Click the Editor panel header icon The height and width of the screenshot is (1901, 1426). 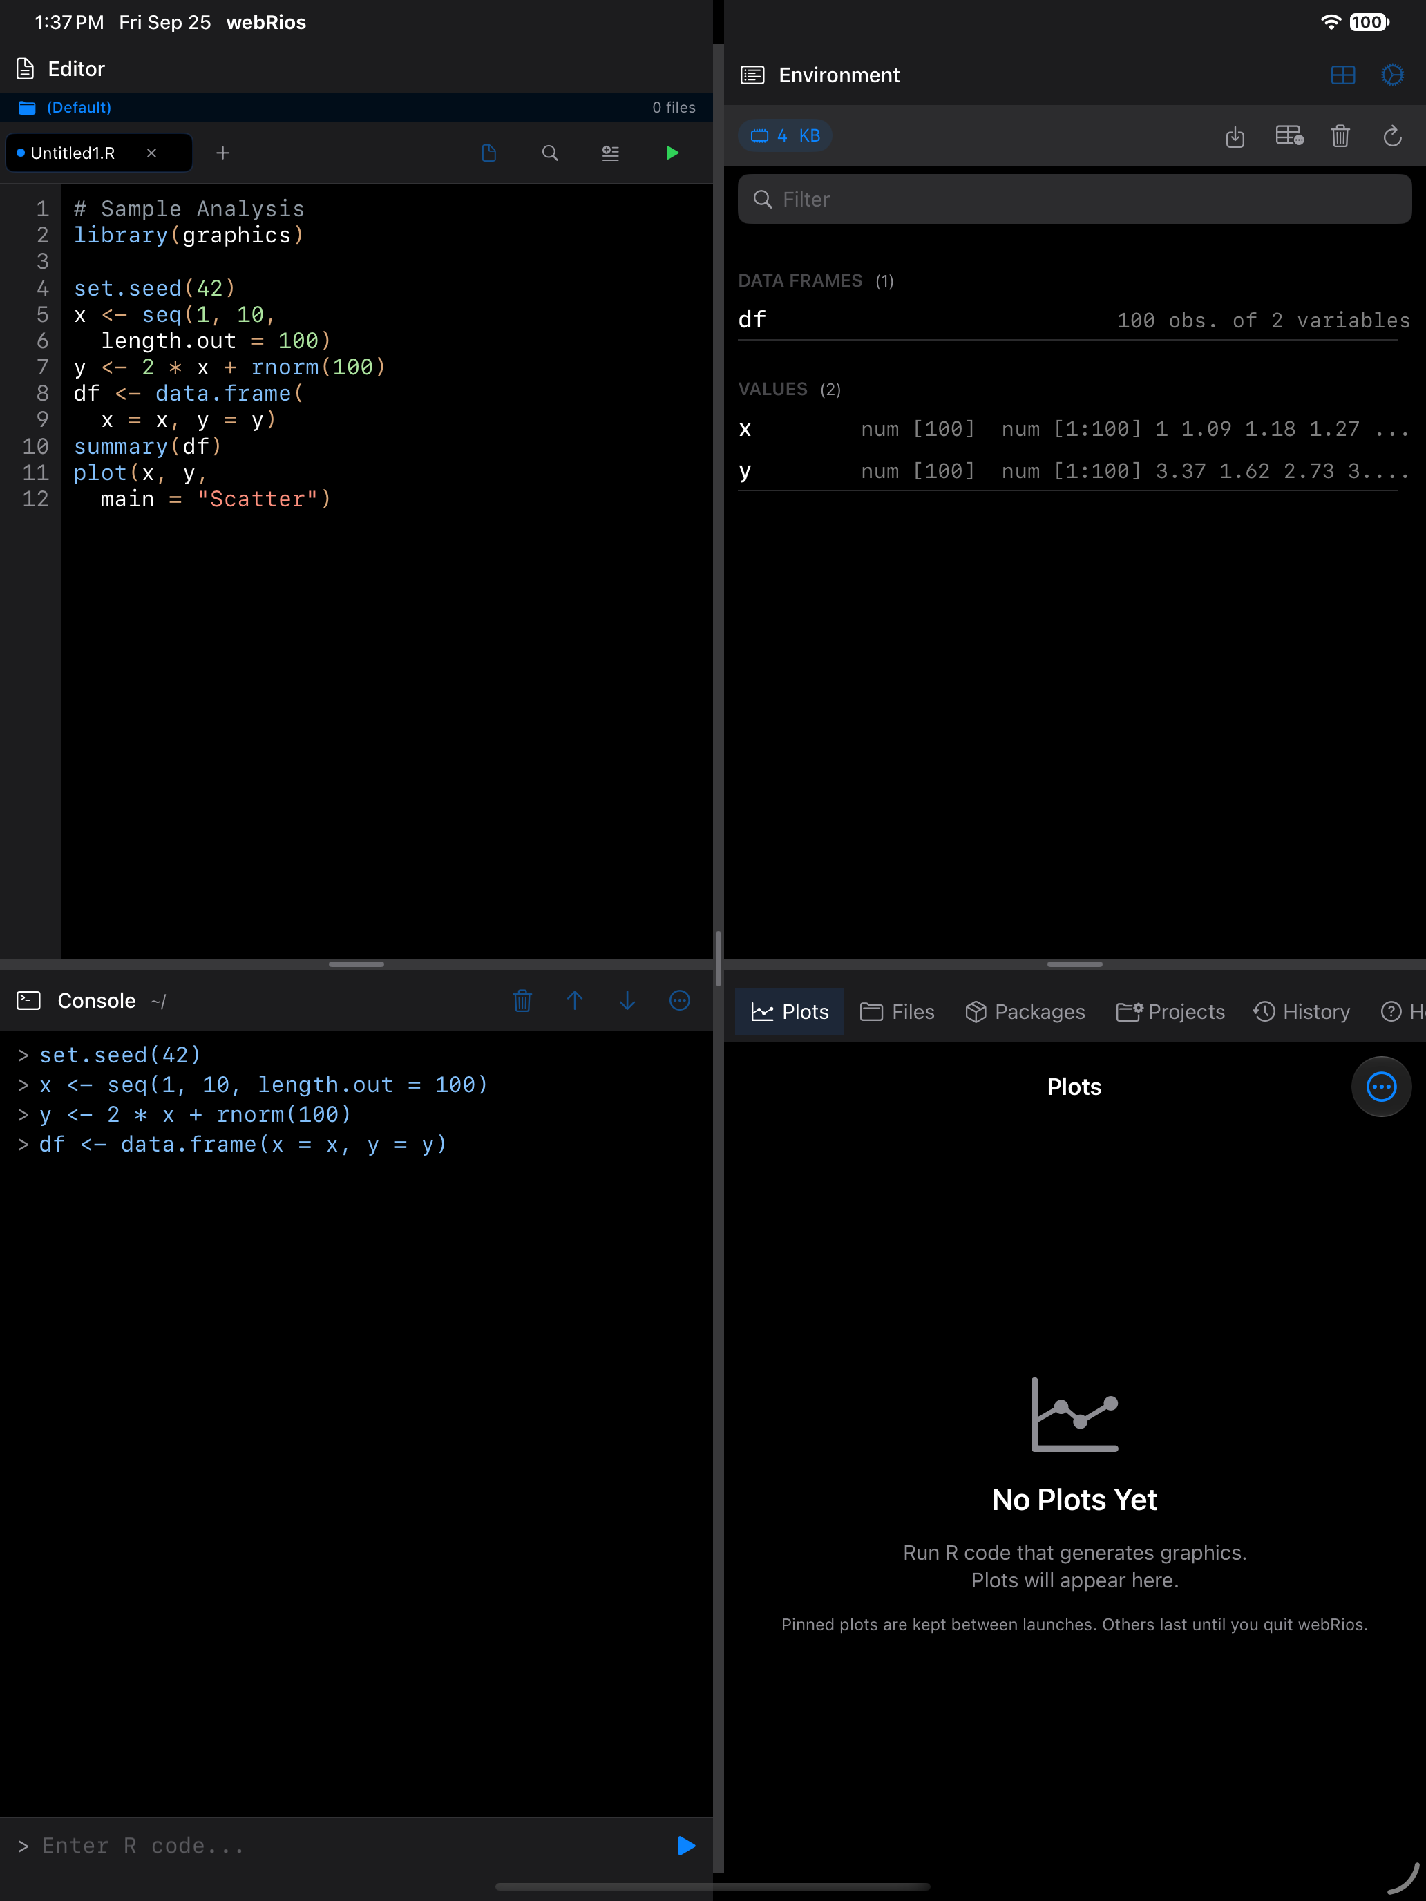click(26, 69)
